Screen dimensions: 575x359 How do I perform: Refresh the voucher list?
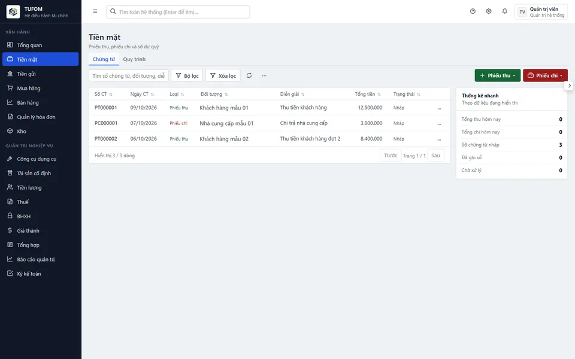249,75
